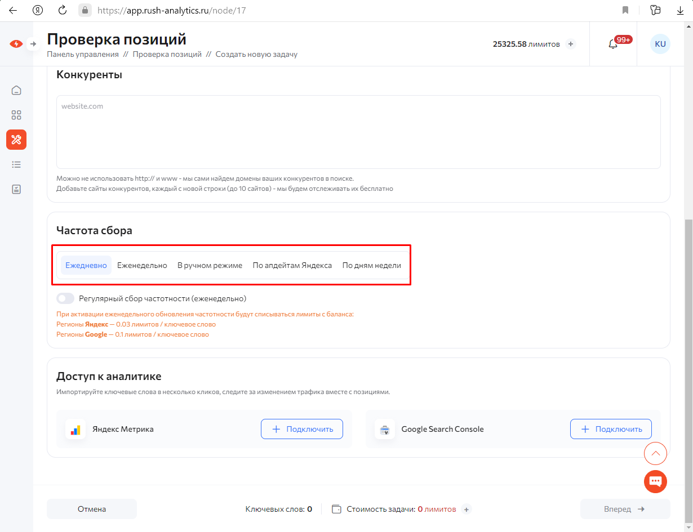Expand the sidebar with the arrow button
693x532 pixels.
click(x=33, y=44)
